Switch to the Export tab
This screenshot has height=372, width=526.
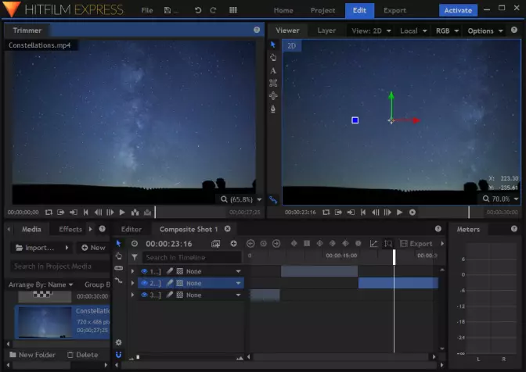[394, 10]
